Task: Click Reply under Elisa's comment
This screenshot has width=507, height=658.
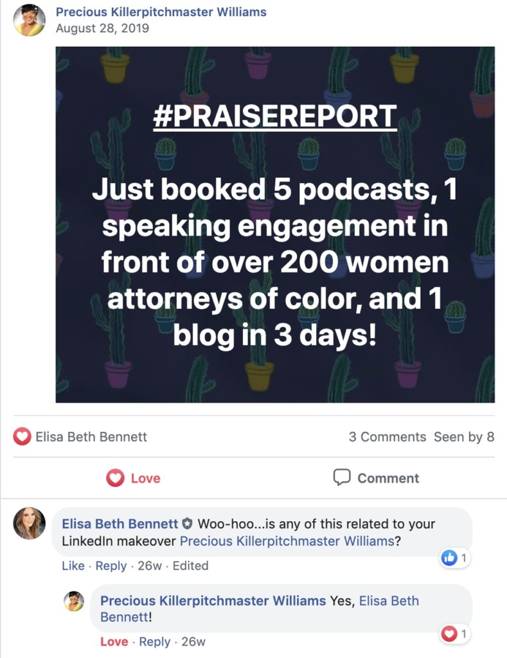Action: (x=111, y=565)
